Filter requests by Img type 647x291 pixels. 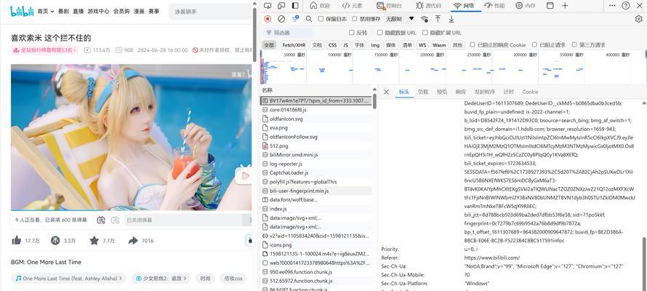tap(375, 45)
